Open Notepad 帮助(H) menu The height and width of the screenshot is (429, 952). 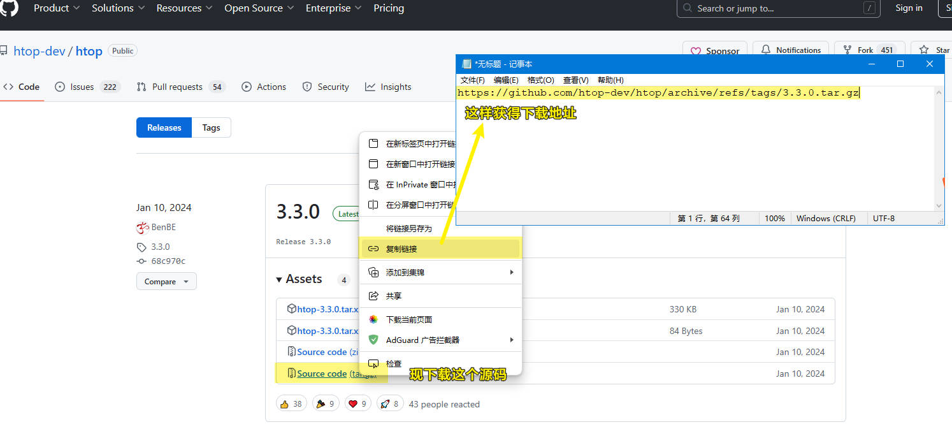[610, 80]
